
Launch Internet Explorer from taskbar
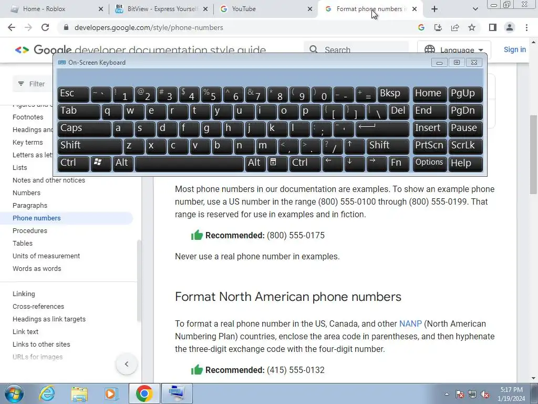pos(47,393)
